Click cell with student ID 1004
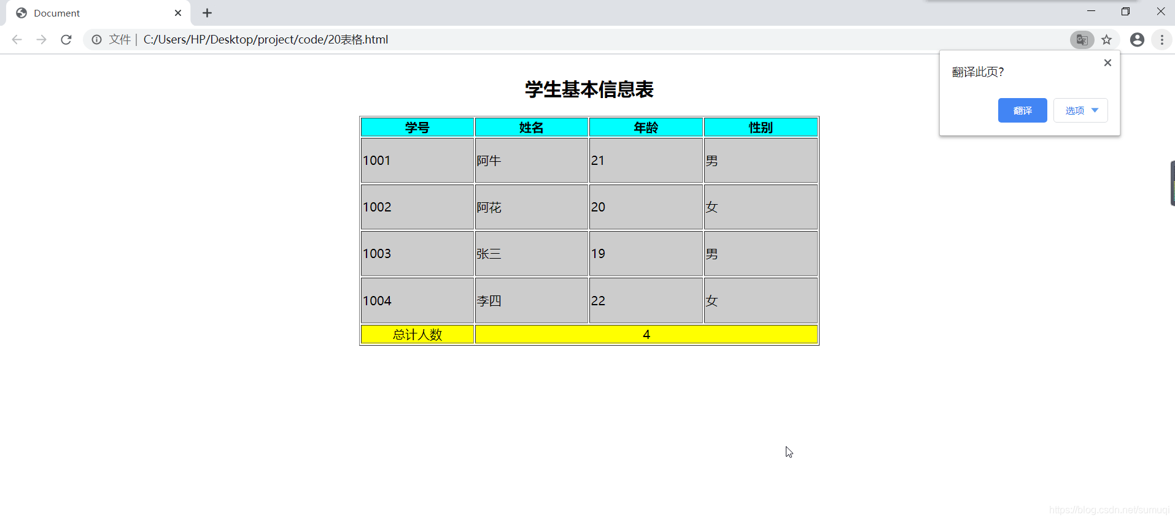Image resolution: width=1175 pixels, height=521 pixels. pos(417,300)
